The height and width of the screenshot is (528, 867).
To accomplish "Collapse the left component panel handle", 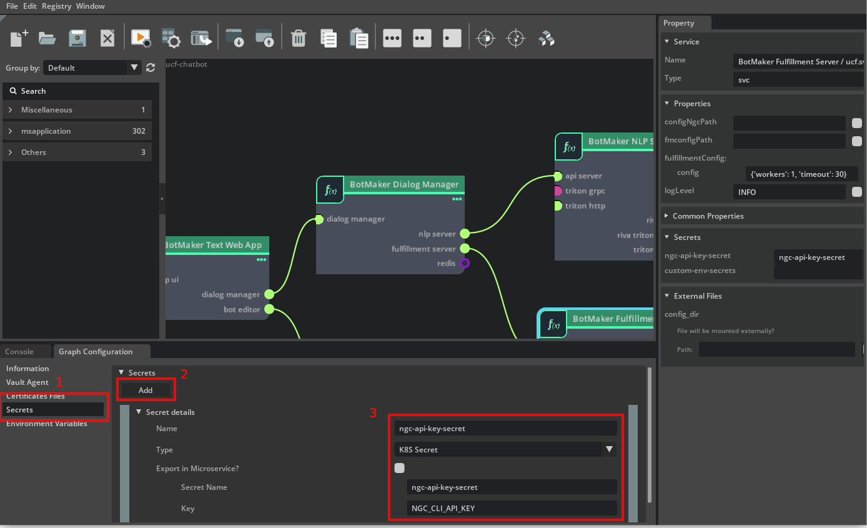I will pyautogui.click(x=162, y=199).
